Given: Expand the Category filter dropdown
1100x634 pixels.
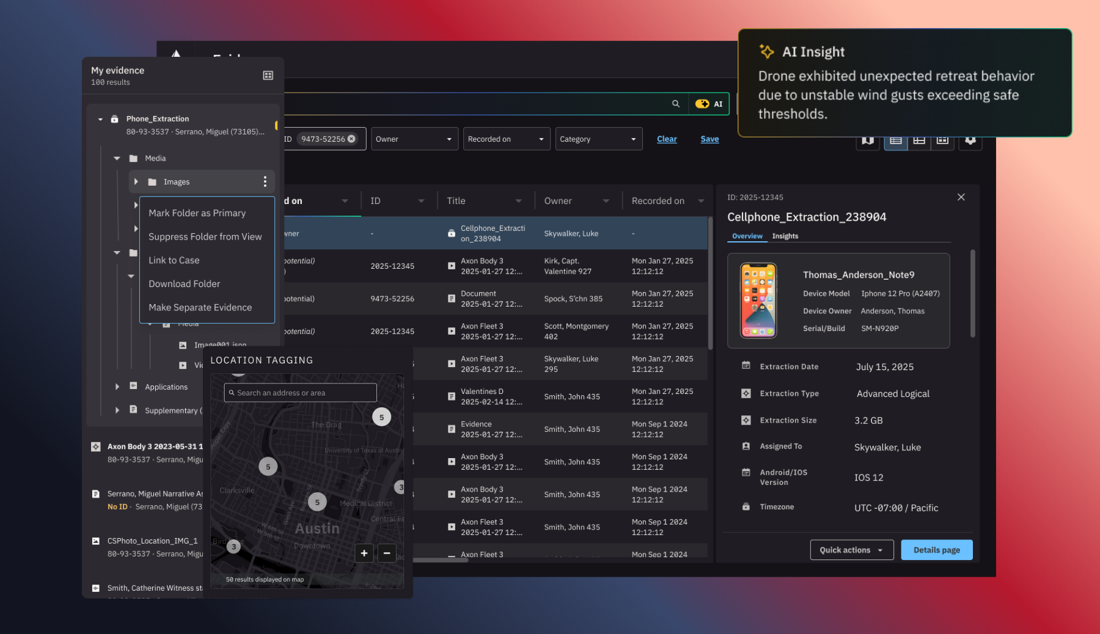Looking at the screenshot, I should pyautogui.click(x=598, y=139).
